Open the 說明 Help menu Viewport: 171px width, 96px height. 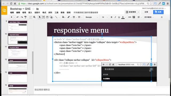click(69, 13)
